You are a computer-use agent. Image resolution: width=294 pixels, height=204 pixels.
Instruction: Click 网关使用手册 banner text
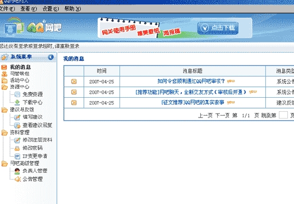click(119, 30)
